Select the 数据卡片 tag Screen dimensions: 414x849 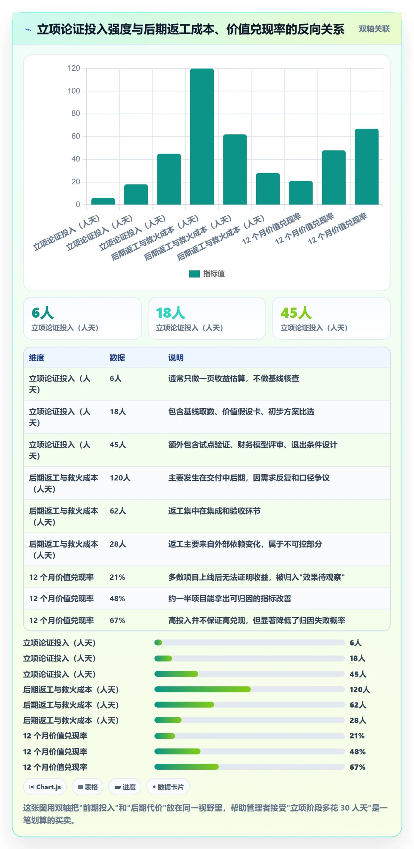(x=168, y=787)
